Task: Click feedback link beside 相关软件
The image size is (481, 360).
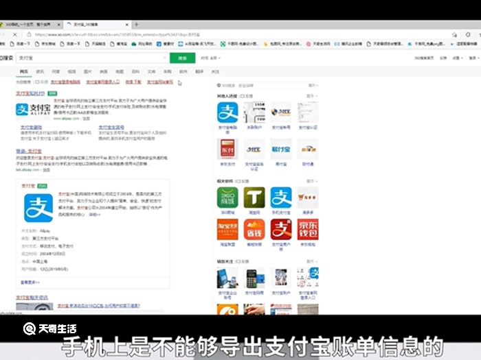Action: pos(243,181)
